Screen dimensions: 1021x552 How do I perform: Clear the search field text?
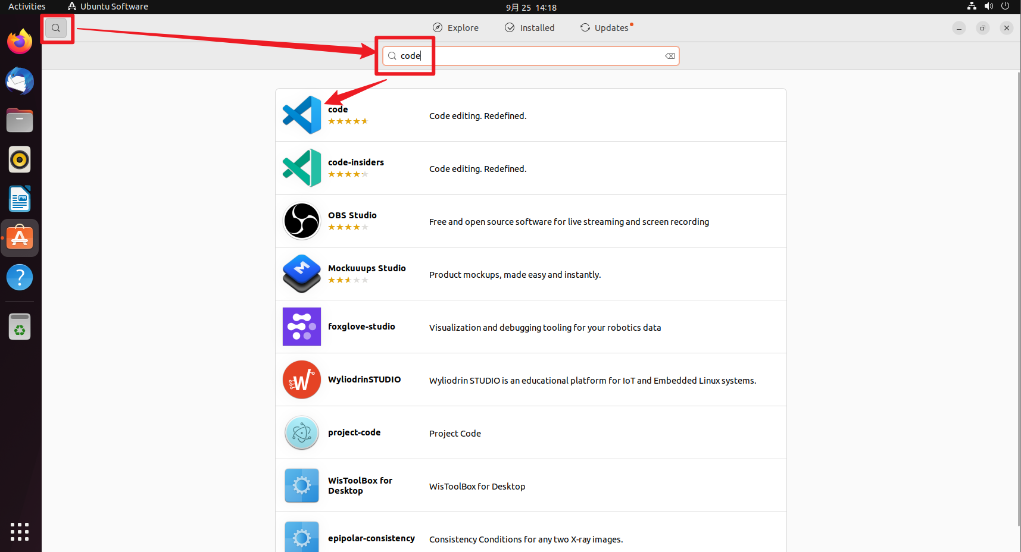point(669,55)
